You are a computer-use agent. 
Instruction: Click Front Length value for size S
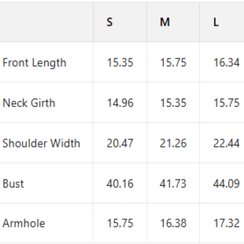(120, 63)
